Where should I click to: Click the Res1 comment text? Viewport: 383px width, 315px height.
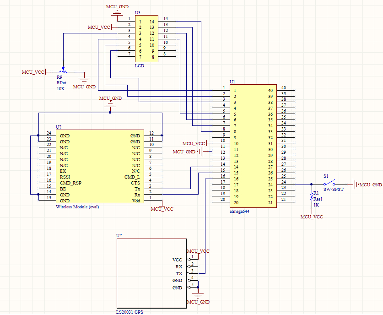click(x=318, y=199)
